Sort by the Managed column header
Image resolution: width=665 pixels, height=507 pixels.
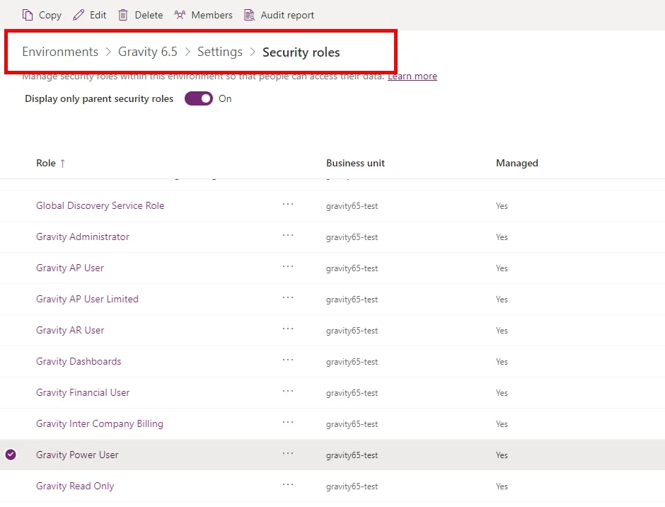[x=517, y=163]
